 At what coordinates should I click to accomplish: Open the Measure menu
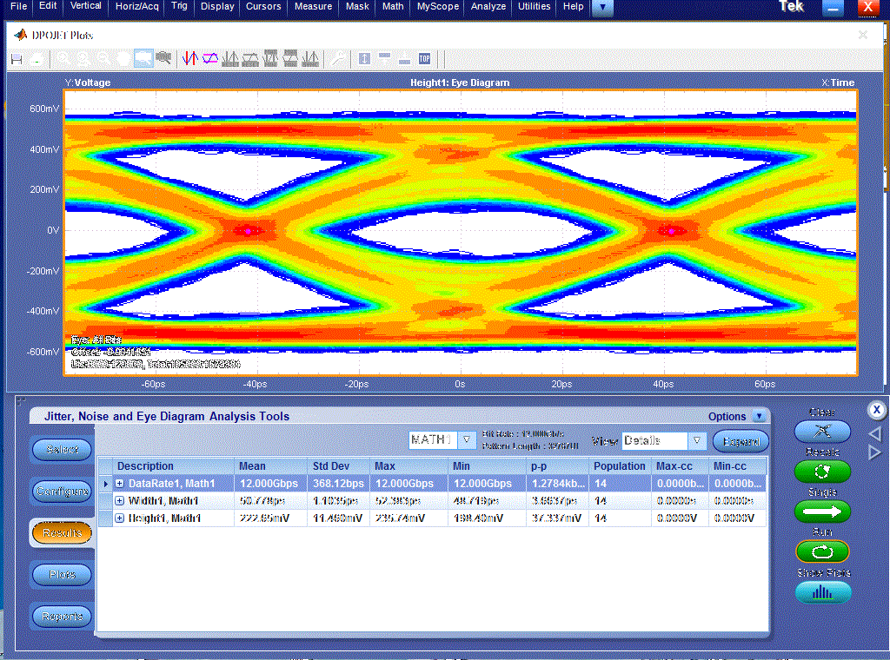pos(313,6)
